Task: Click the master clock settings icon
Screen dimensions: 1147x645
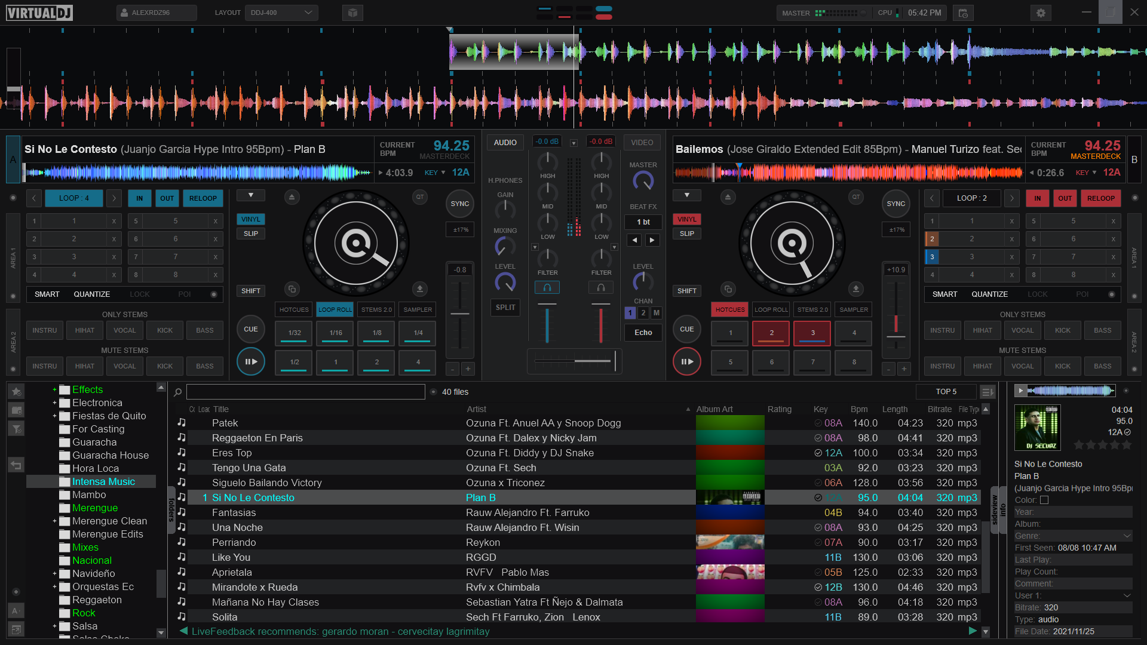Action: click(963, 13)
